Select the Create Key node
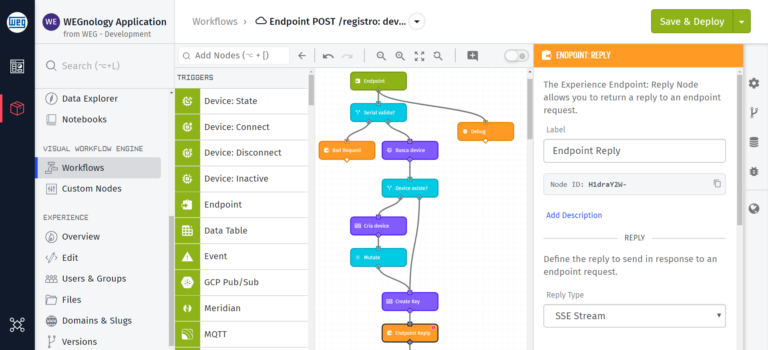 coord(410,302)
